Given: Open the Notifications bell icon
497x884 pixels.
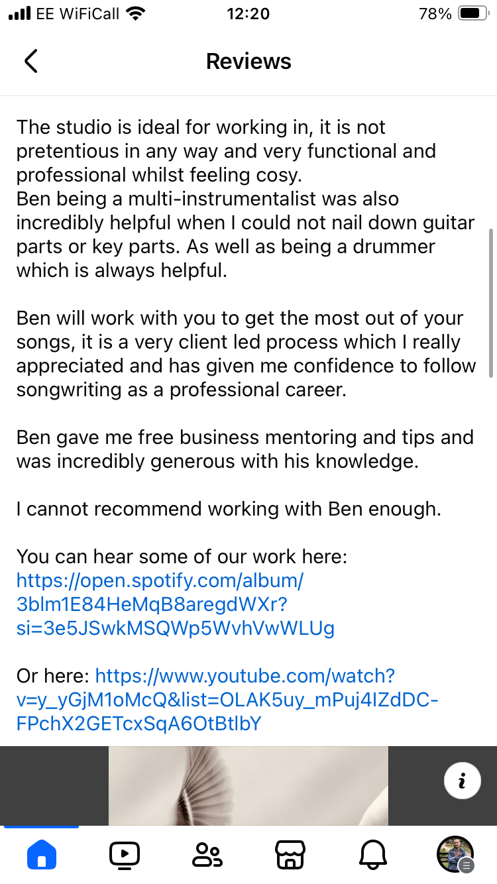Looking at the screenshot, I should (372, 855).
